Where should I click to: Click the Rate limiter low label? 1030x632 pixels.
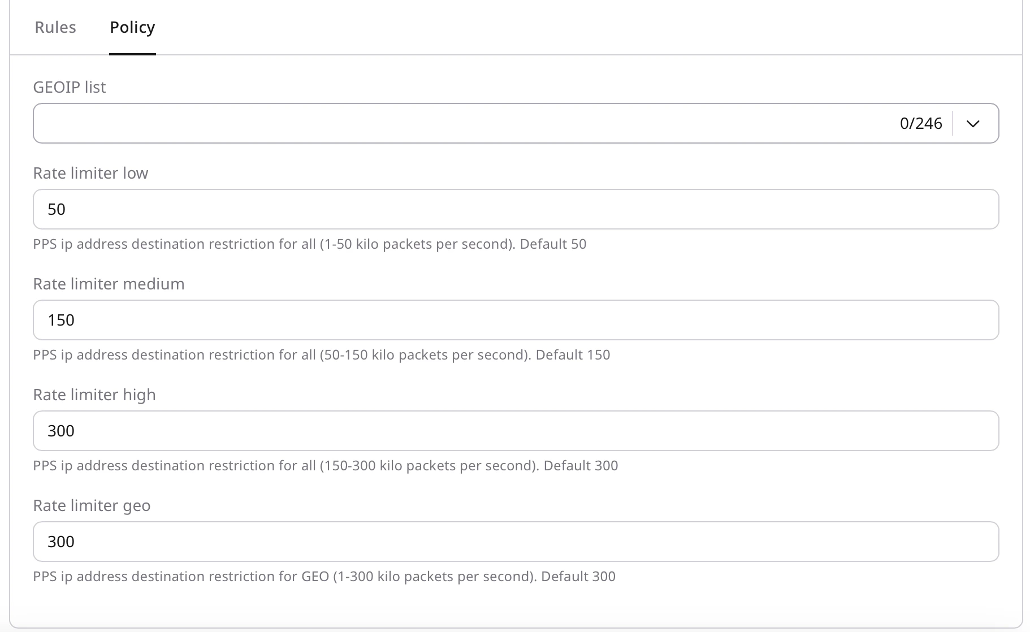pos(90,173)
